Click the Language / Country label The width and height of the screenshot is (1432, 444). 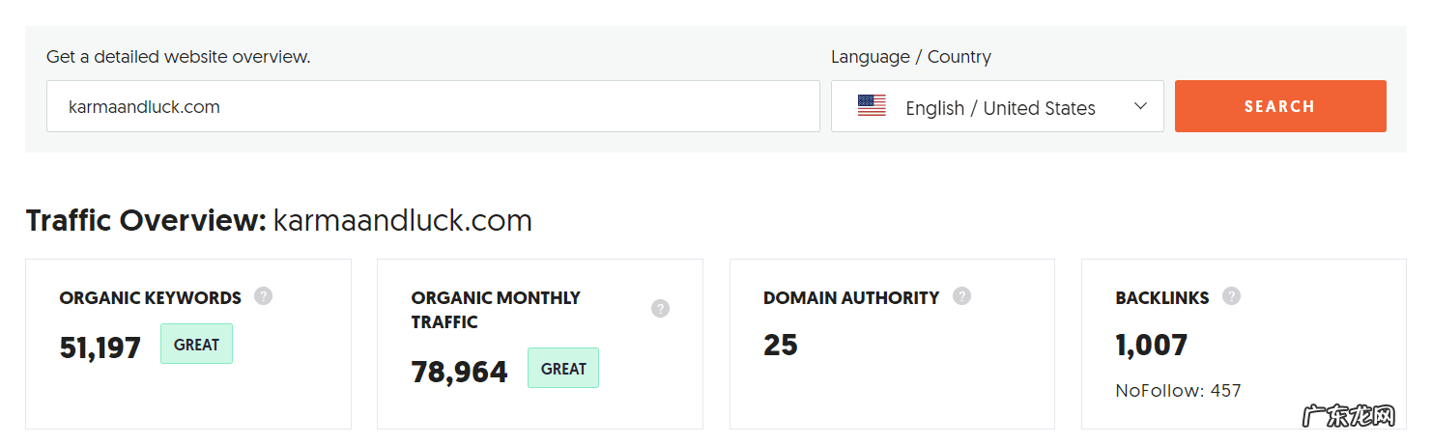click(x=910, y=57)
